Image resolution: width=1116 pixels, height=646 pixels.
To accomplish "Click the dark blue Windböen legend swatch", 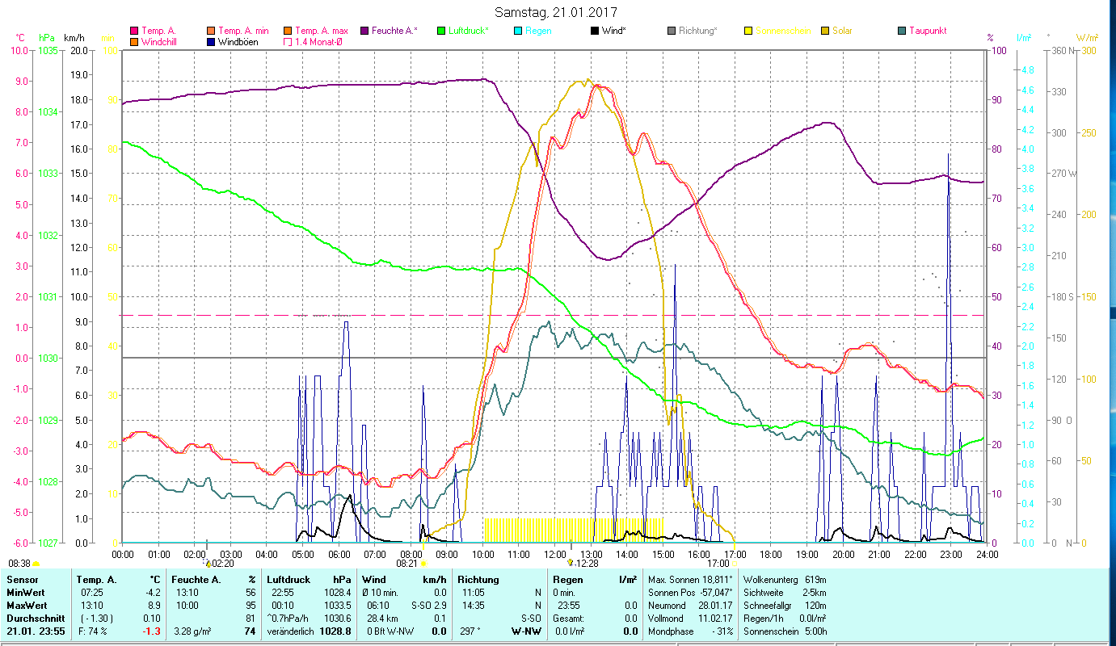I will pyautogui.click(x=211, y=42).
